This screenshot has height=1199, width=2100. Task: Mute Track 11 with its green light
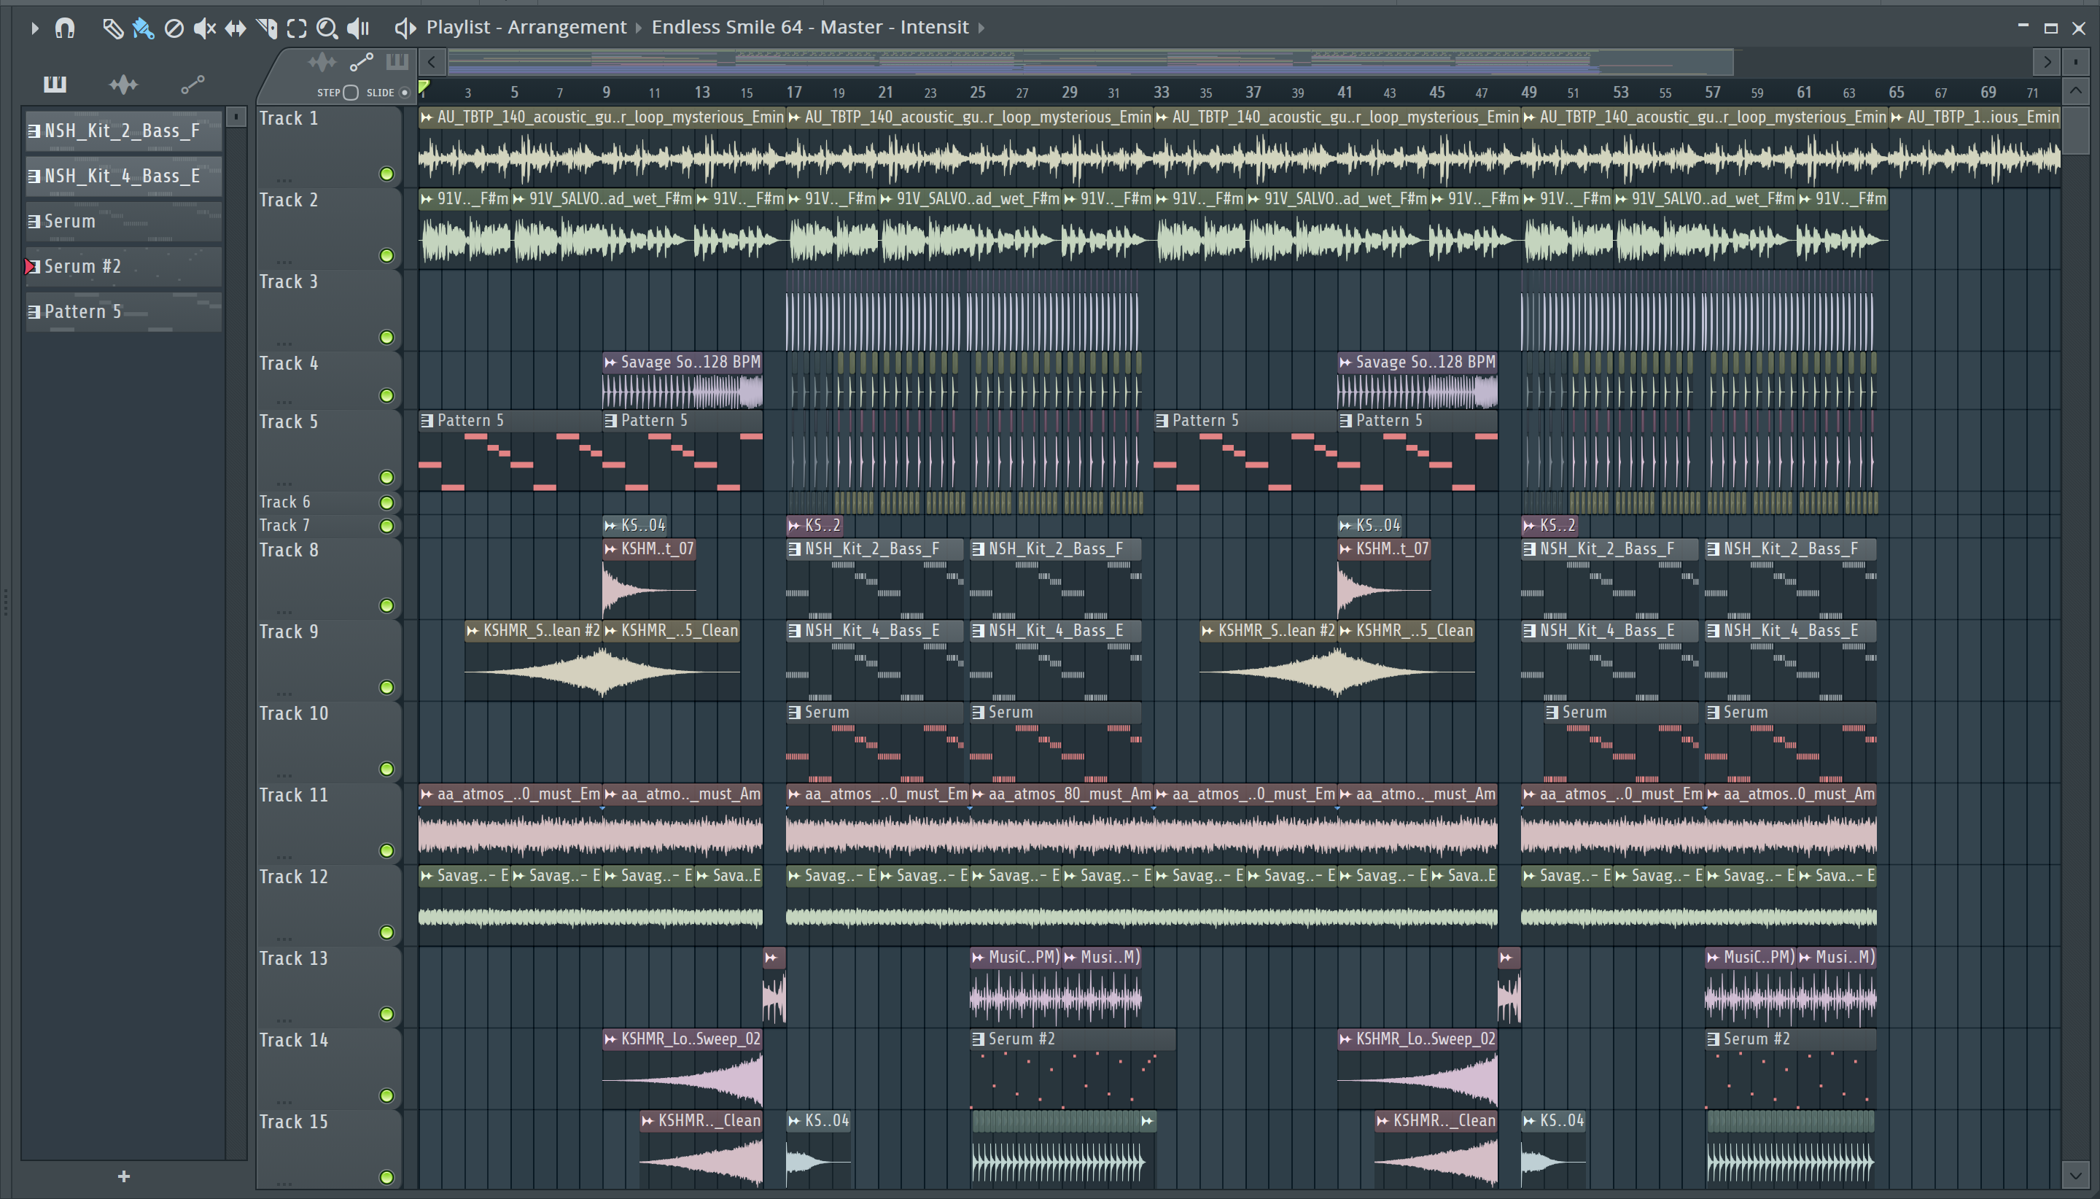386,850
